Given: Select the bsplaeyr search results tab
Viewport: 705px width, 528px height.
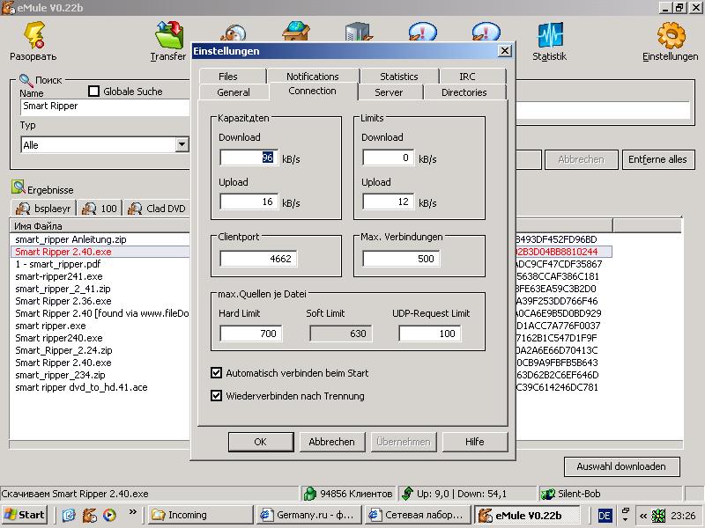Looking at the screenshot, I should click(x=43, y=209).
